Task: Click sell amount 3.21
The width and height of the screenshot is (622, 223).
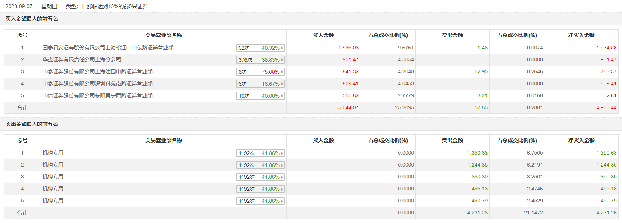Action: [x=482, y=95]
